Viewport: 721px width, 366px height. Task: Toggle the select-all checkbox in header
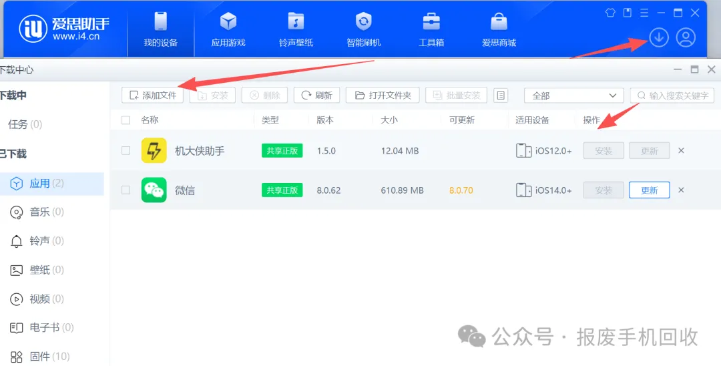[126, 120]
